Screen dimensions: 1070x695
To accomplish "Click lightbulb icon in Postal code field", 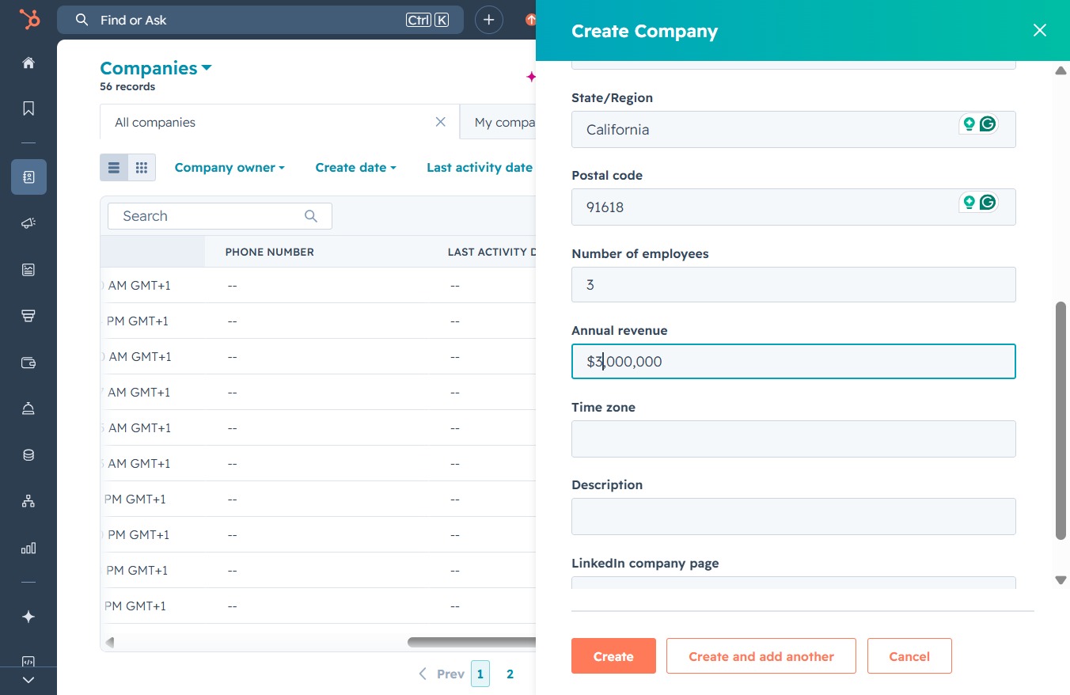I will pos(969,202).
